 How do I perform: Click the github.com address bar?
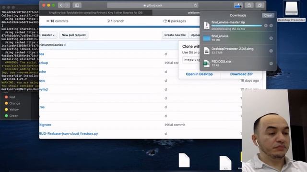[x=153, y=5]
